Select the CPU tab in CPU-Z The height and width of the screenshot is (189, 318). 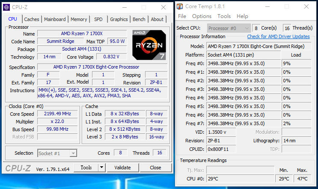point(12,19)
